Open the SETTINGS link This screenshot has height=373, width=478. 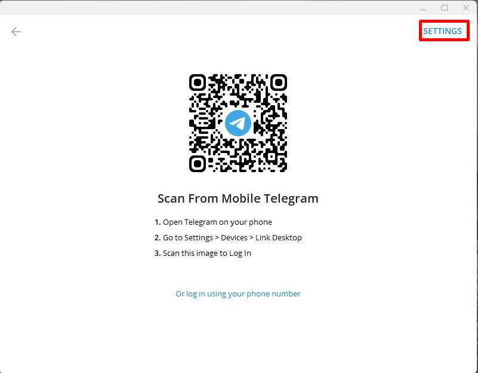pos(442,31)
